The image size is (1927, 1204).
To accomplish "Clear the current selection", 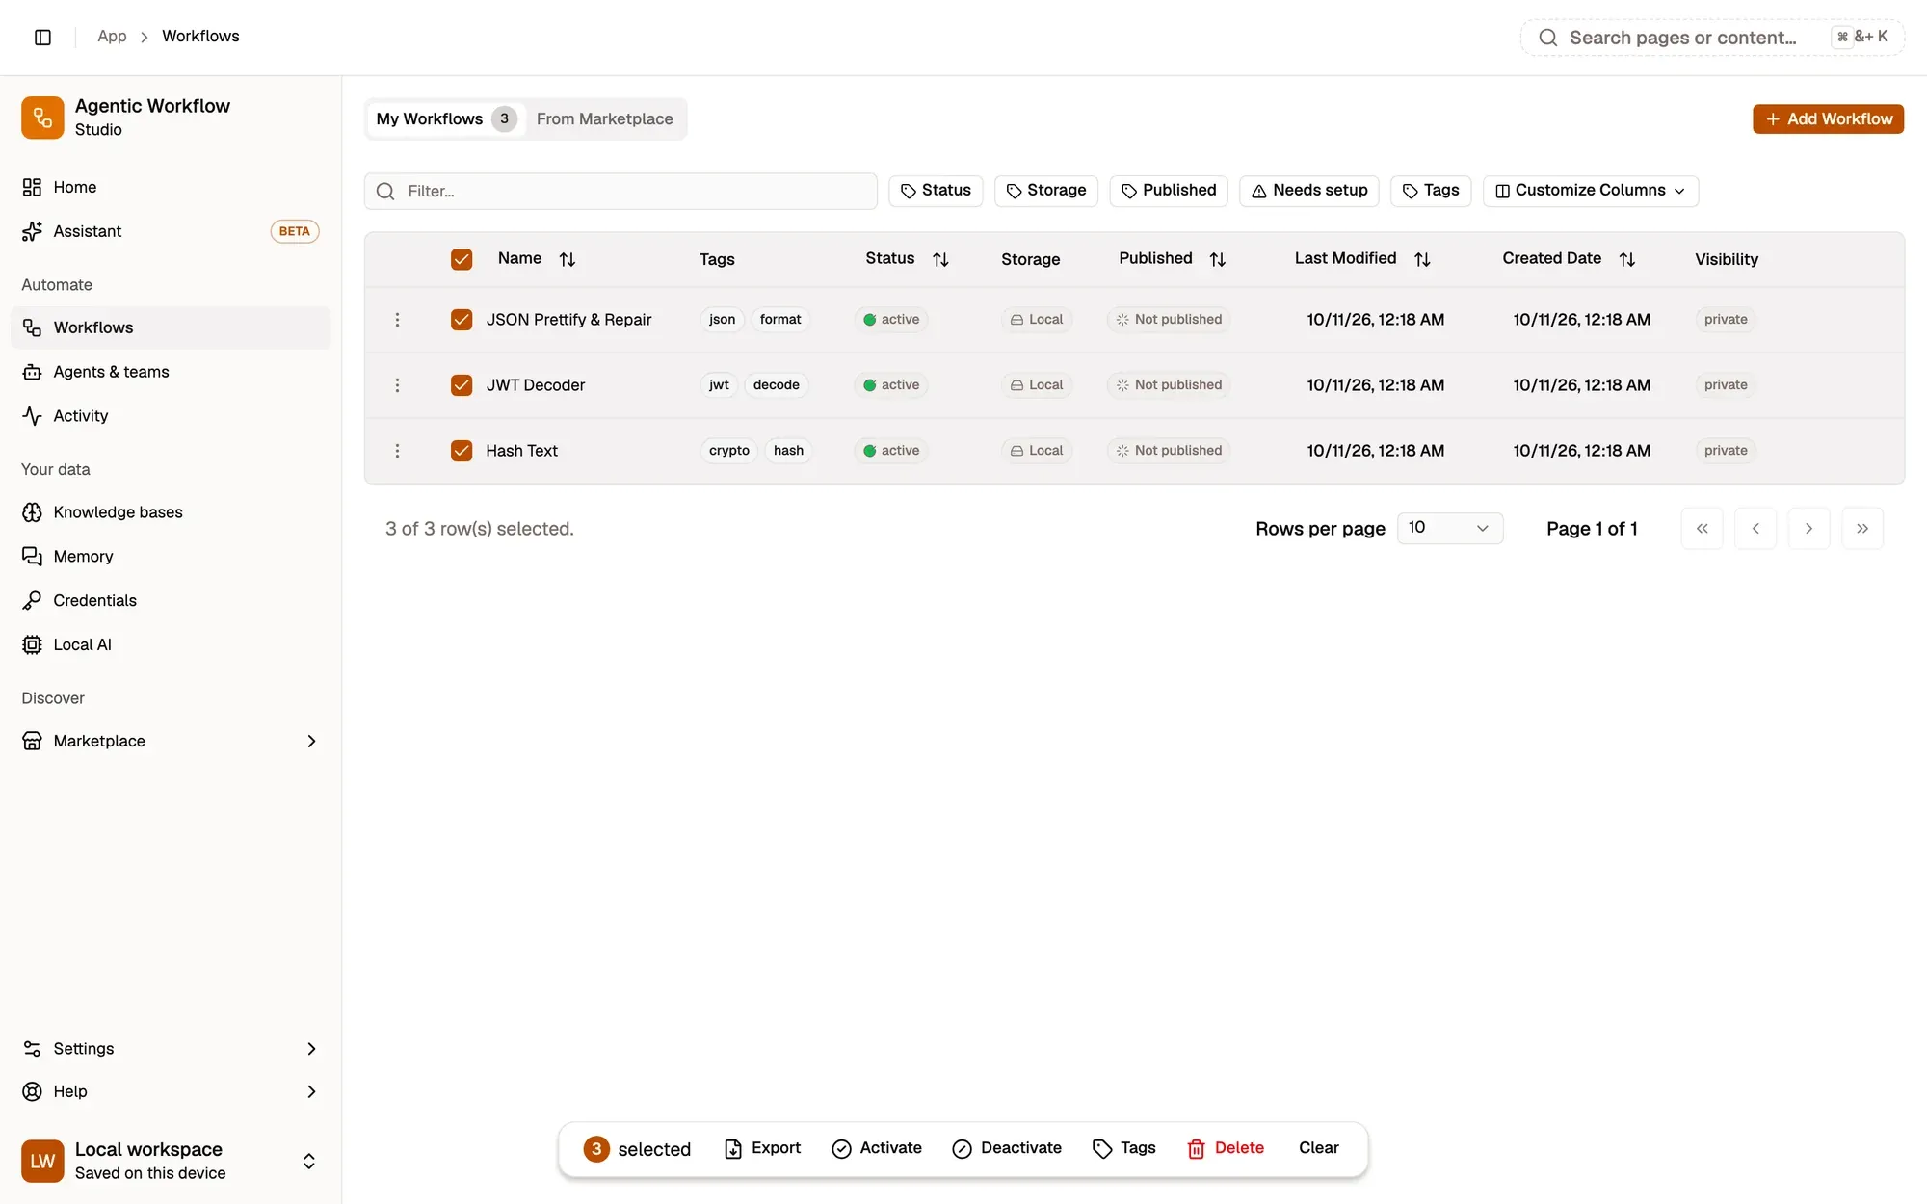I will coord(1318,1148).
